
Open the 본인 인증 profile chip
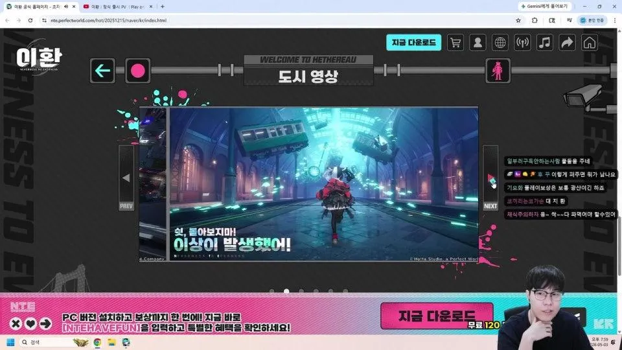pos(592,20)
